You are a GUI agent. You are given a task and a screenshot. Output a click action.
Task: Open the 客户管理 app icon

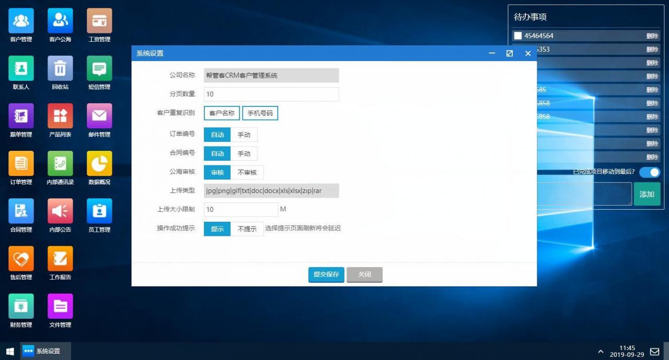click(20, 21)
